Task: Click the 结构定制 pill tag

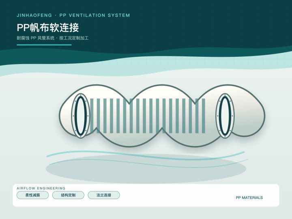Action: [x=68, y=195]
